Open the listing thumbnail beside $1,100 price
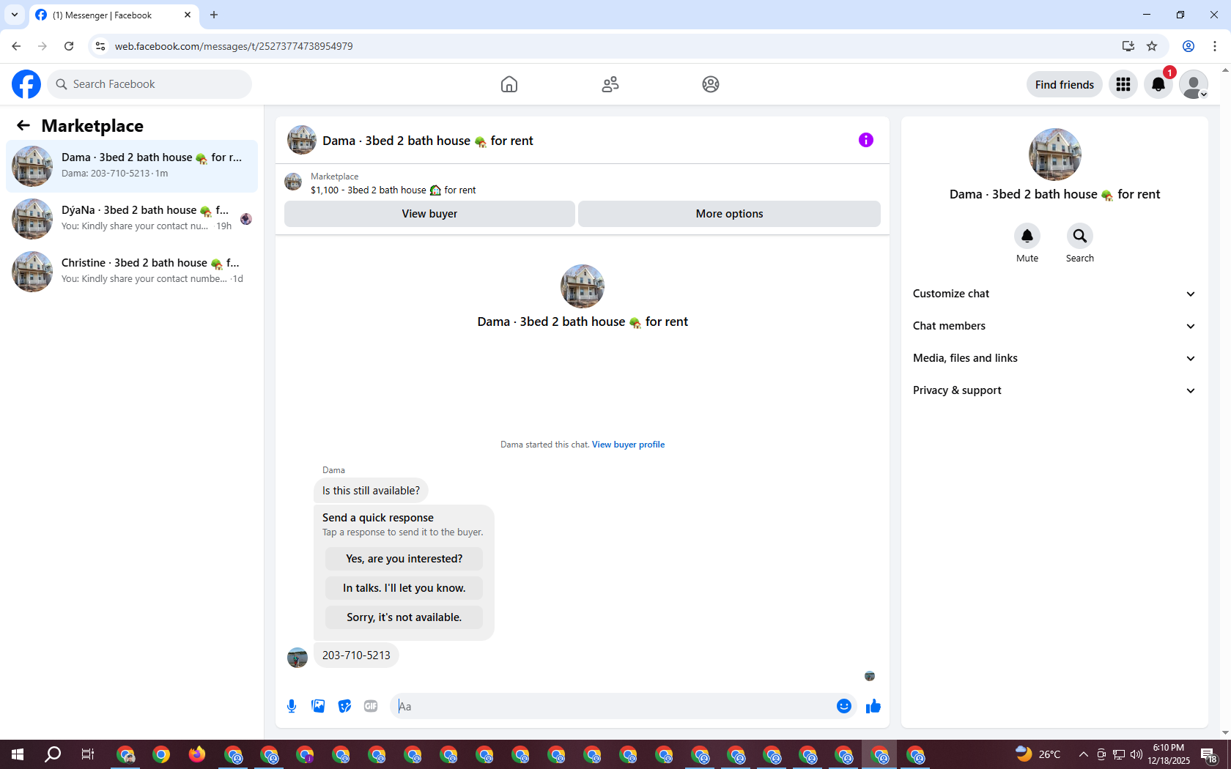 [x=293, y=182]
